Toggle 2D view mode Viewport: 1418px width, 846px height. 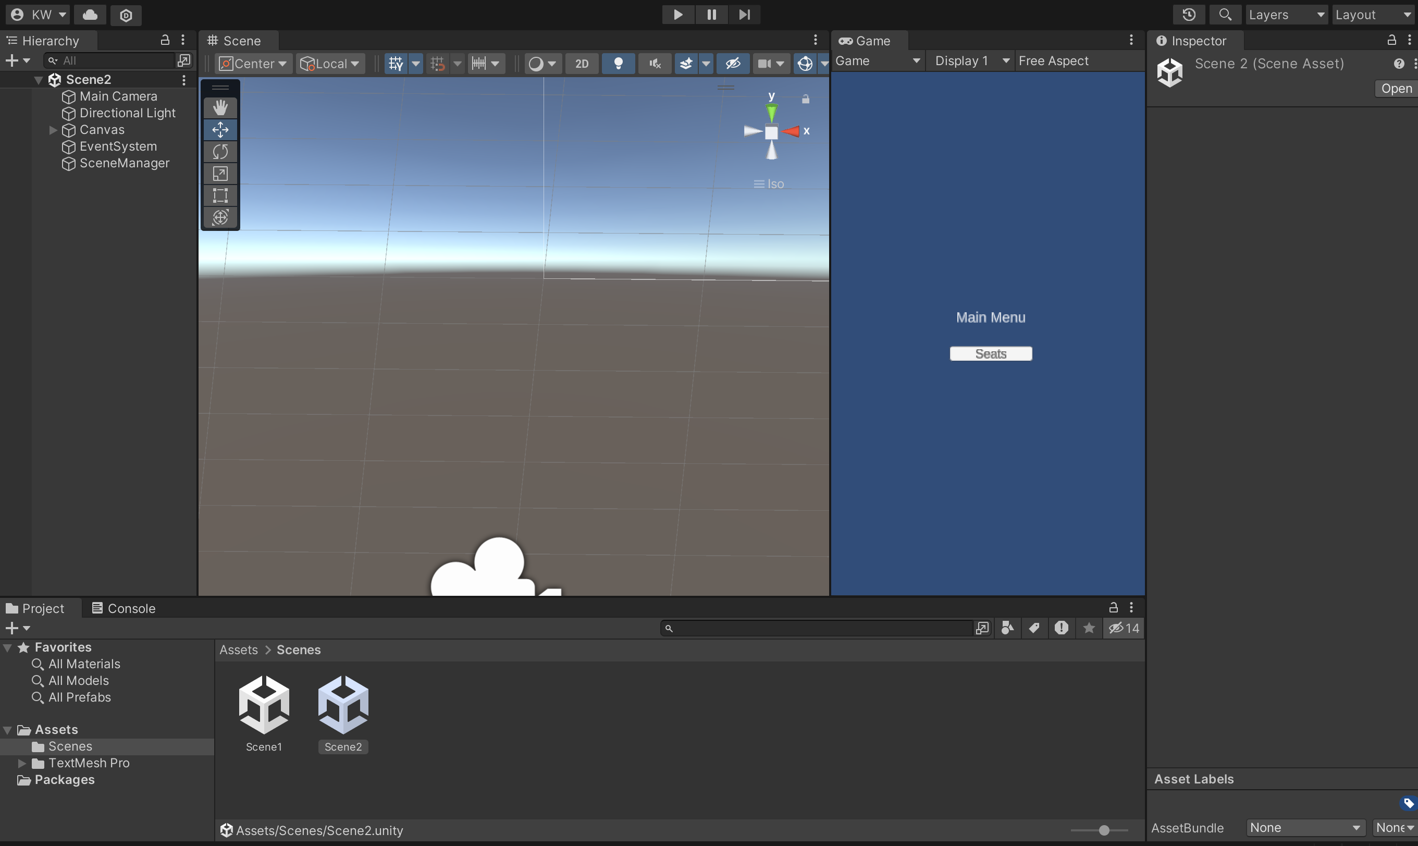(582, 63)
